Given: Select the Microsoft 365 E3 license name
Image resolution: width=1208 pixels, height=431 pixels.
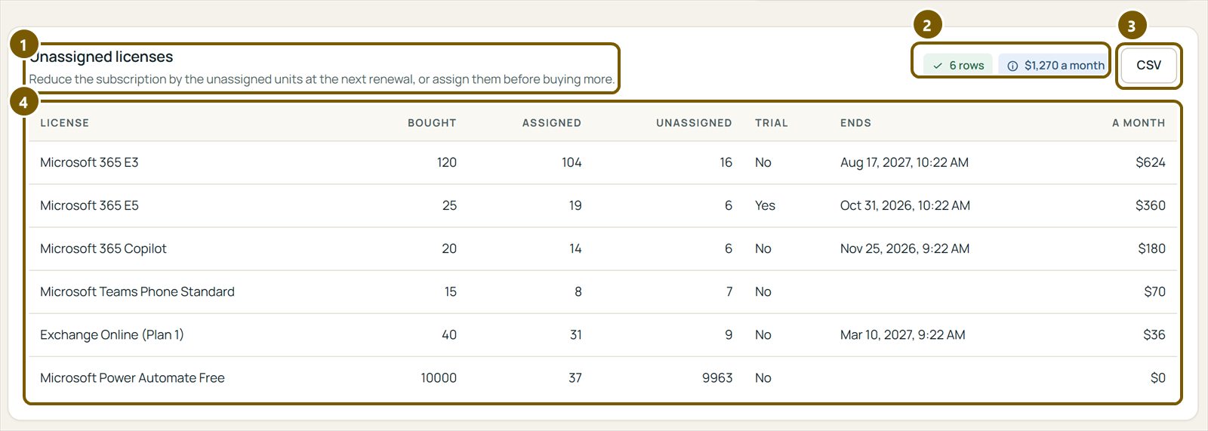Looking at the screenshot, I should point(89,162).
